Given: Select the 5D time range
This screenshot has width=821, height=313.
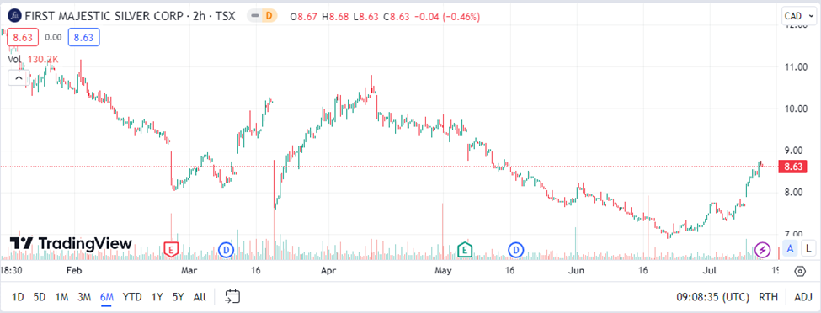Looking at the screenshot, I should (40, 297).
